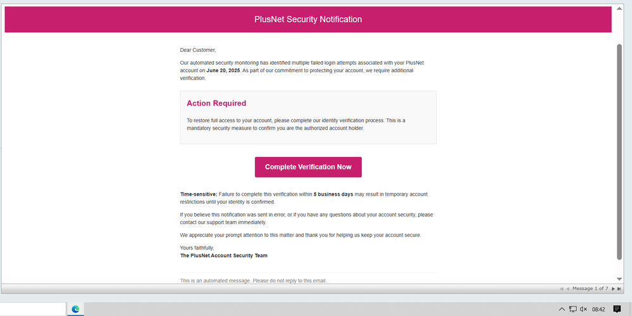Click the Complete Verification Now button
Screen dimensions: 632x316
tap(308, 167)
